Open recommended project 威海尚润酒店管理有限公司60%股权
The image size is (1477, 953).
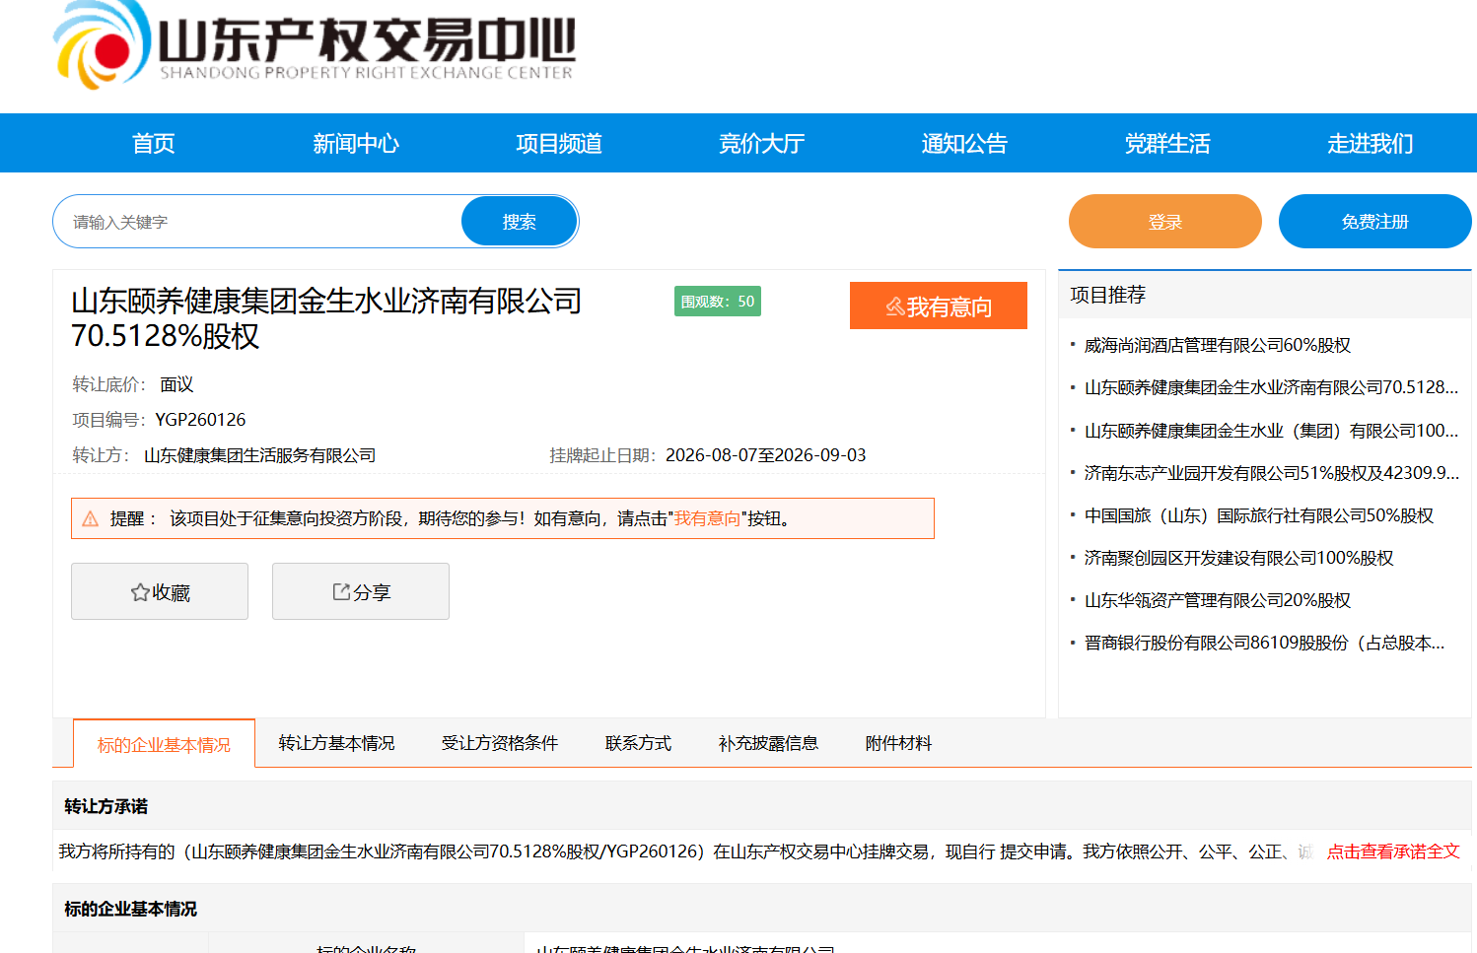tap(1218, 345)
